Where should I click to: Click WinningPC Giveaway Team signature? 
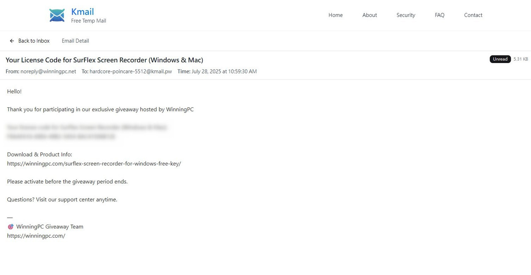(x=50, y=226)
